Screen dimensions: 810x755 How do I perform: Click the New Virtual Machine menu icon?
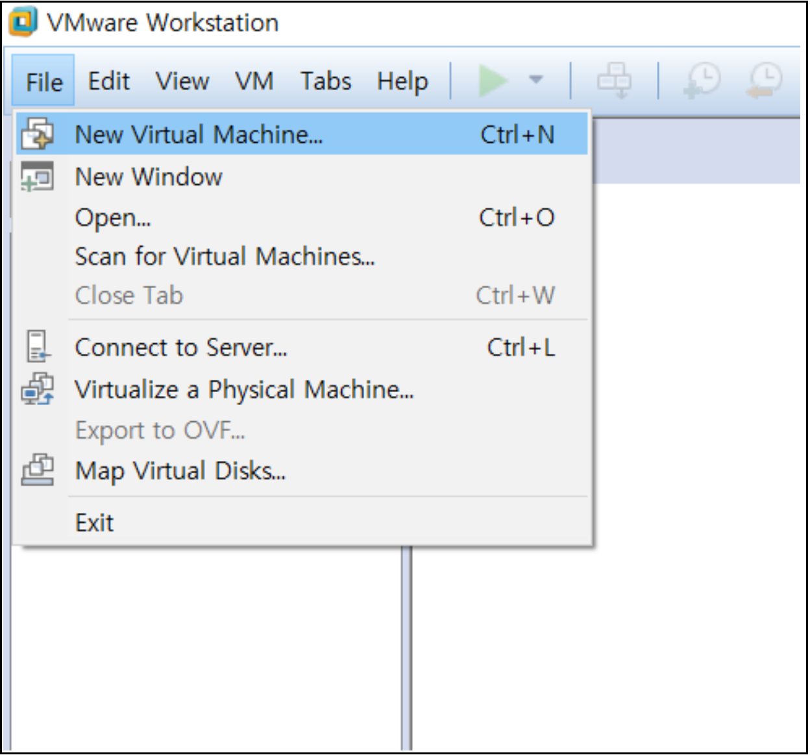38,134
